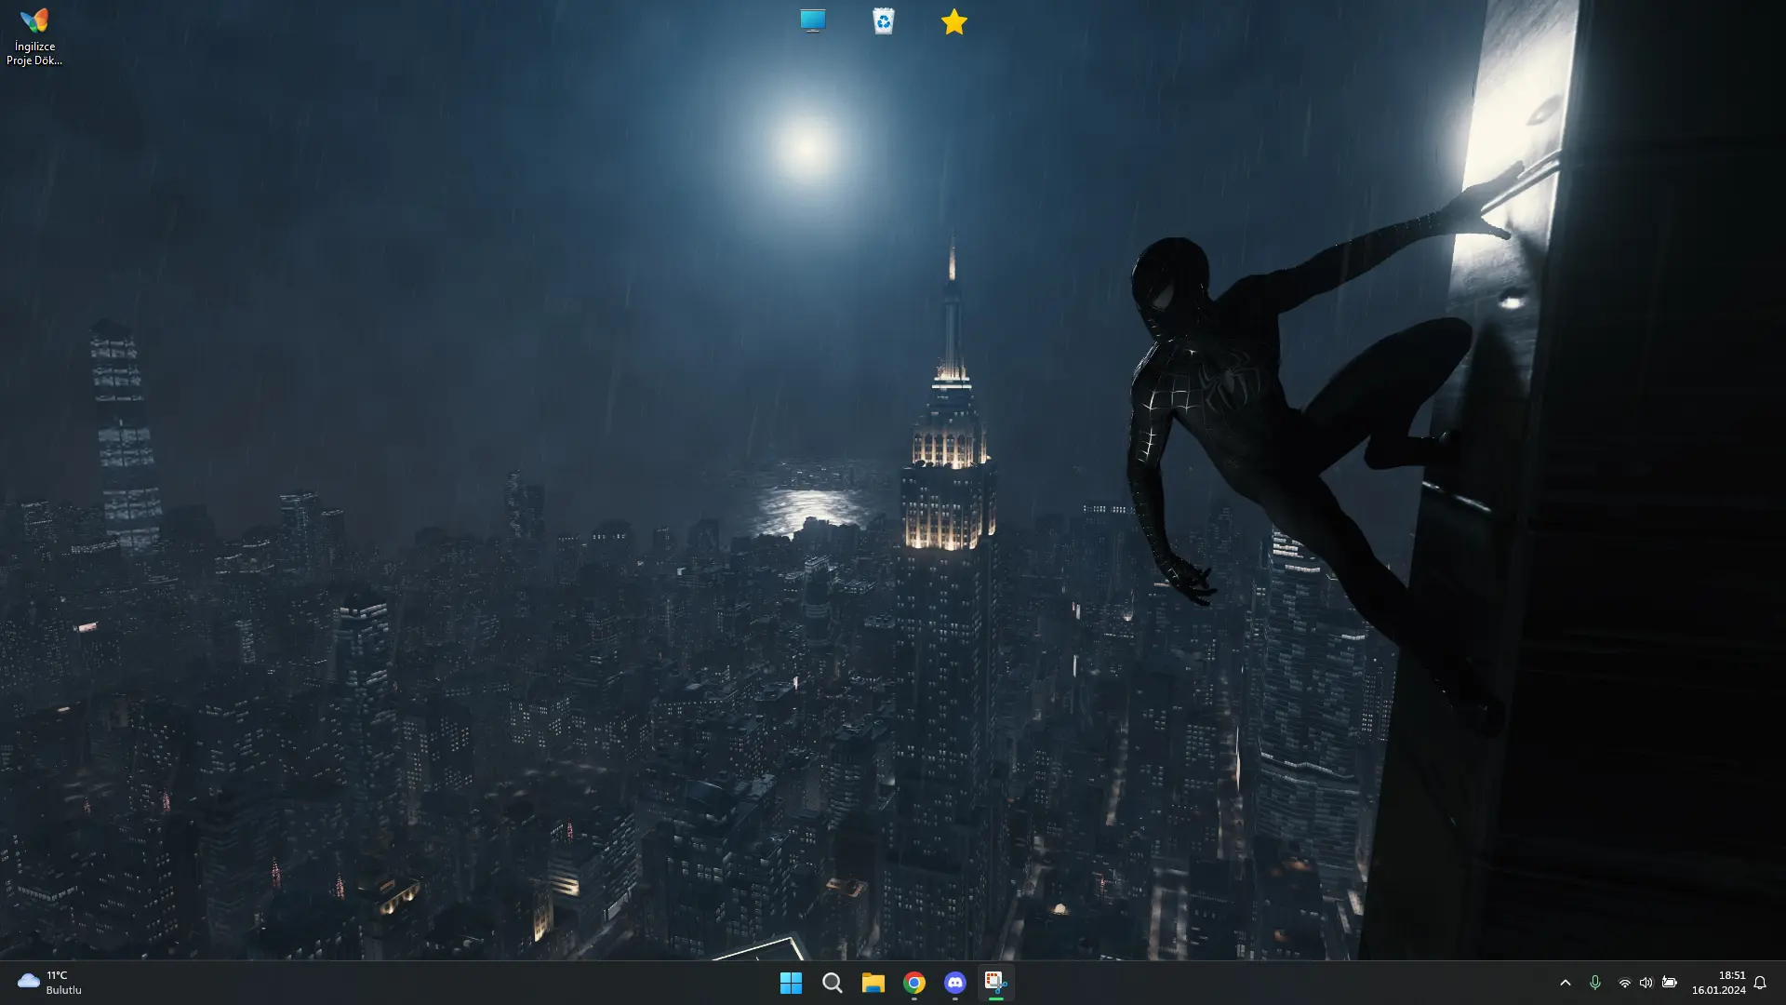
Task: Open Wi-Fi network settings icon
Action: coord(1624,983)
